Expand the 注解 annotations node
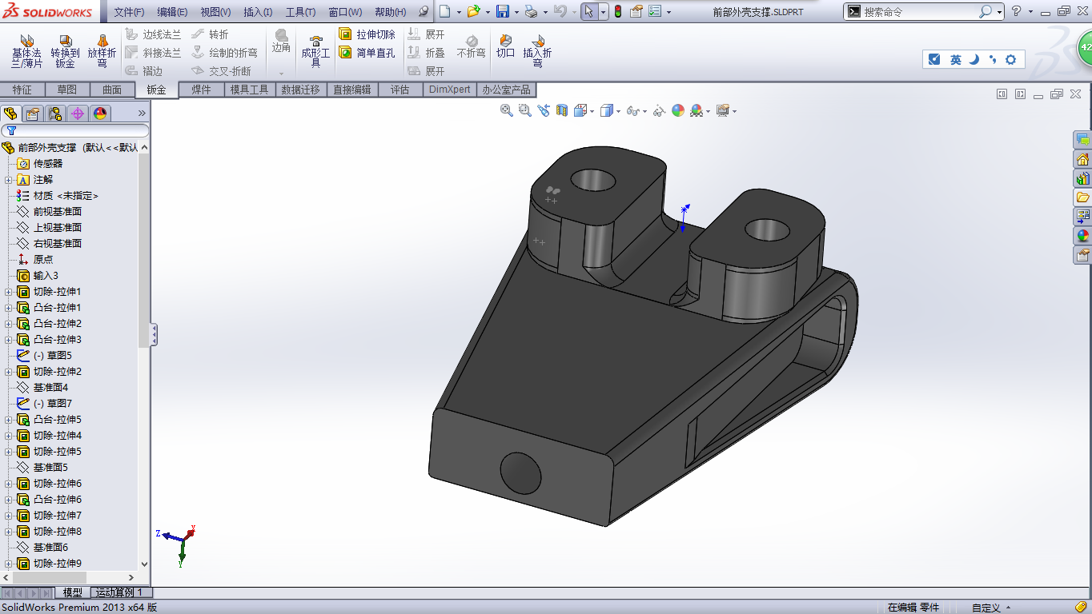Screen dimensions: 1092x614 (9, 180)
